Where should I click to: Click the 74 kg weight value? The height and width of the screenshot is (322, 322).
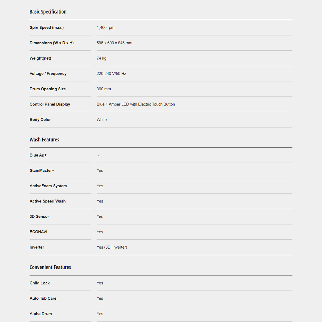(x=101, y=58)
